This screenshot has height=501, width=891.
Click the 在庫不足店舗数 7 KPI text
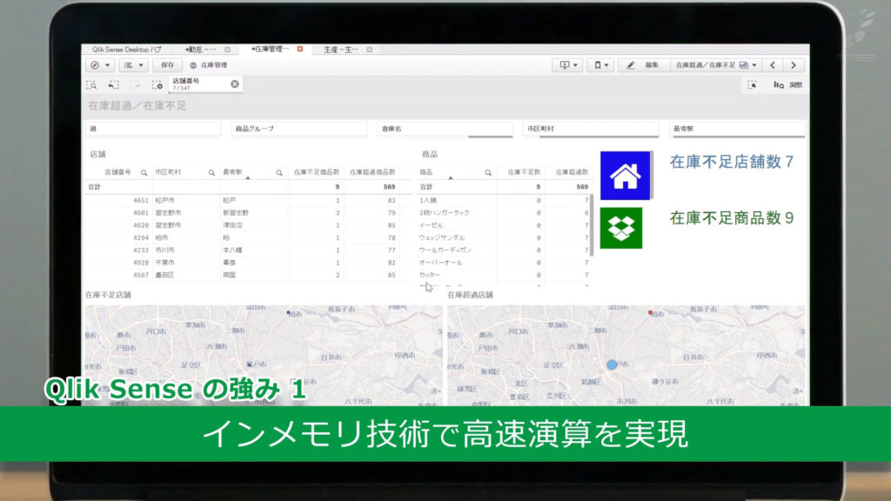[731, 162]
